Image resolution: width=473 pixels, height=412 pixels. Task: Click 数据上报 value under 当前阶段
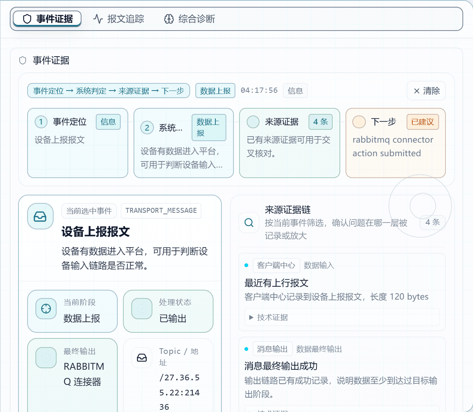coord(82,318)
